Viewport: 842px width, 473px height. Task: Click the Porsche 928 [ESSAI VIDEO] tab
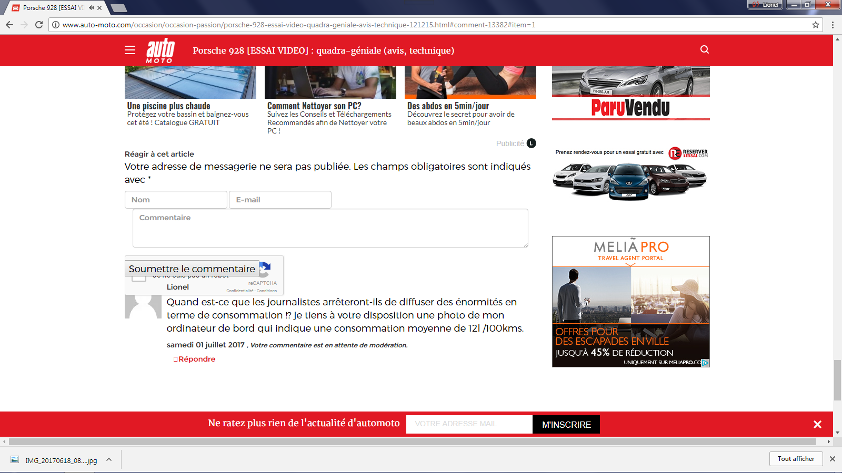(53, 8)
